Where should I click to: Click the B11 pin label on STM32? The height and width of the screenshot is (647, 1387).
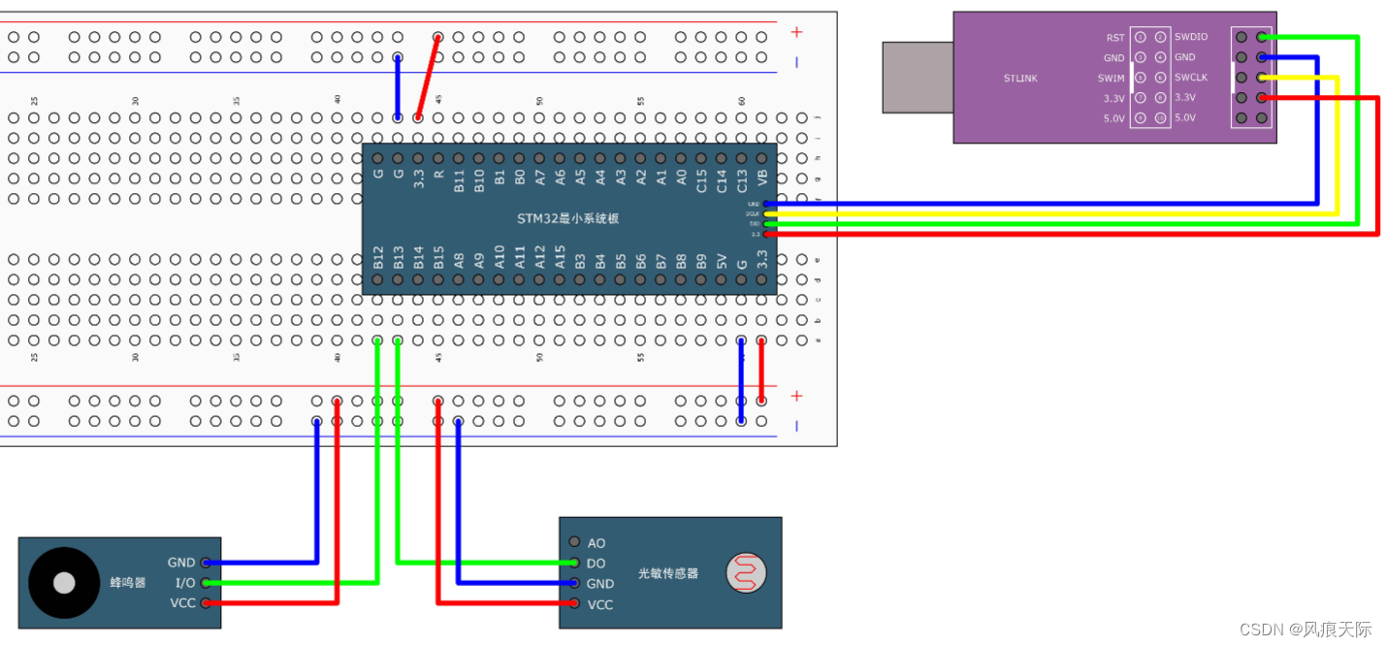coord(459,180)
